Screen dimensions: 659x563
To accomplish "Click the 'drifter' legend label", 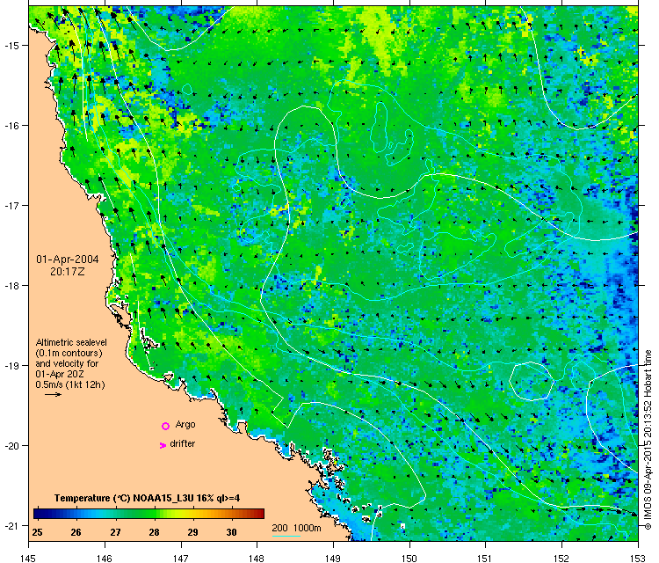I will [183, 443].
